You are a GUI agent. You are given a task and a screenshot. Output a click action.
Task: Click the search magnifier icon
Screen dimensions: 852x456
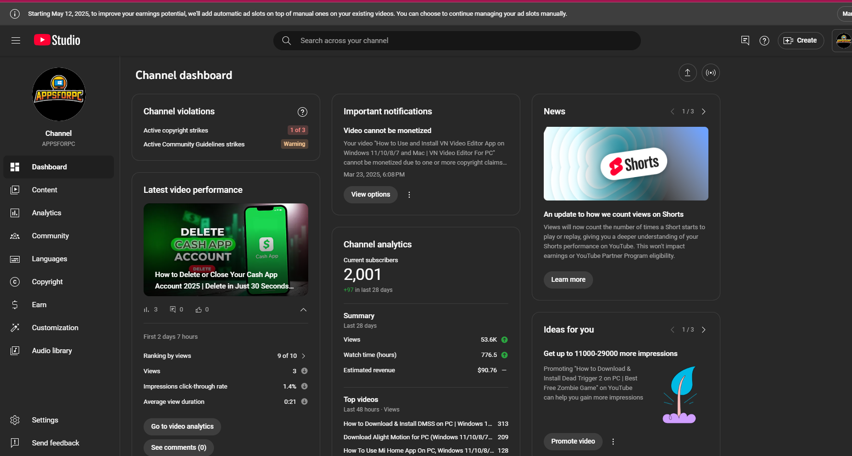(286, 41)
